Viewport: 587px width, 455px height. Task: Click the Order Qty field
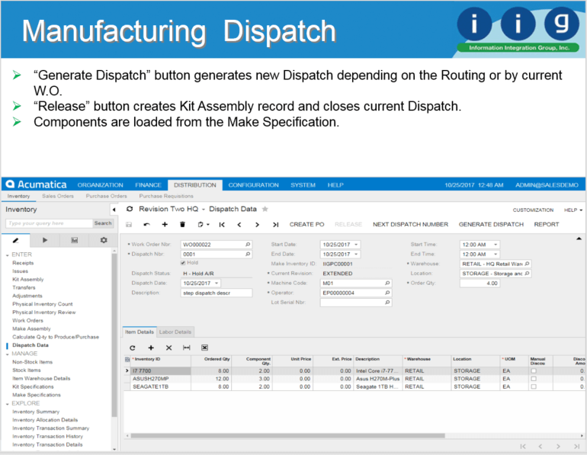480,284
